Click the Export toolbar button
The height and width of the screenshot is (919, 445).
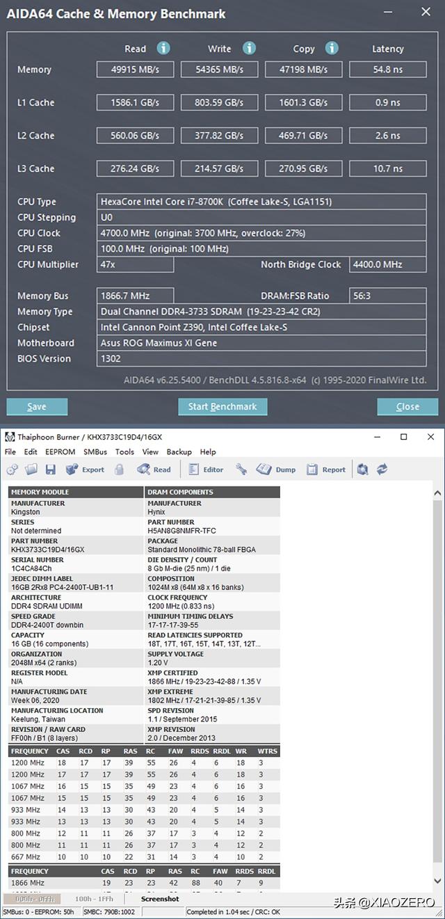pyautogui.click(x=86, y=470)
